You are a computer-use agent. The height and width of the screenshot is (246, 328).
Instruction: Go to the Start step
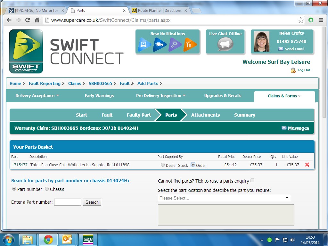(81, 115)
